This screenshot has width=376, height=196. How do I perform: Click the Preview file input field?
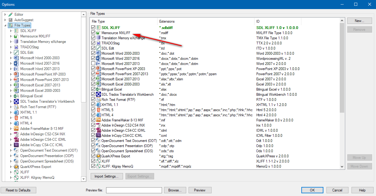pyautogui.click(x=134, y=190)
